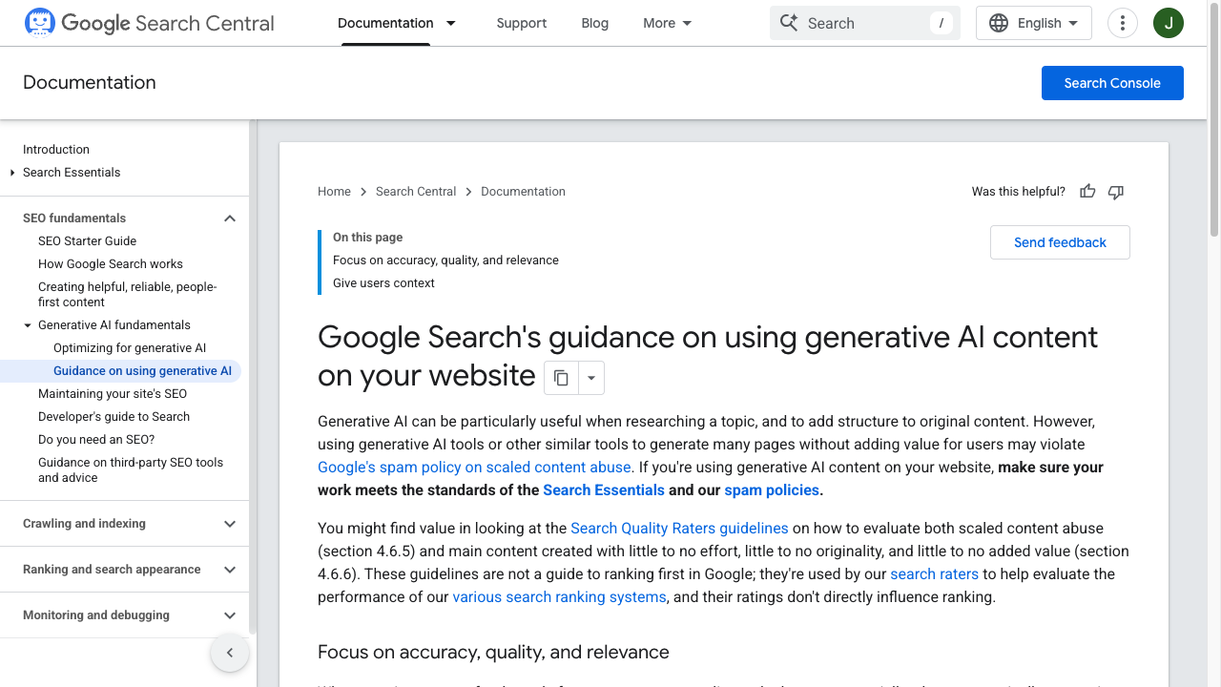Open the J user account avatar
1221x687 pixels.
(x=1169, y=23)
